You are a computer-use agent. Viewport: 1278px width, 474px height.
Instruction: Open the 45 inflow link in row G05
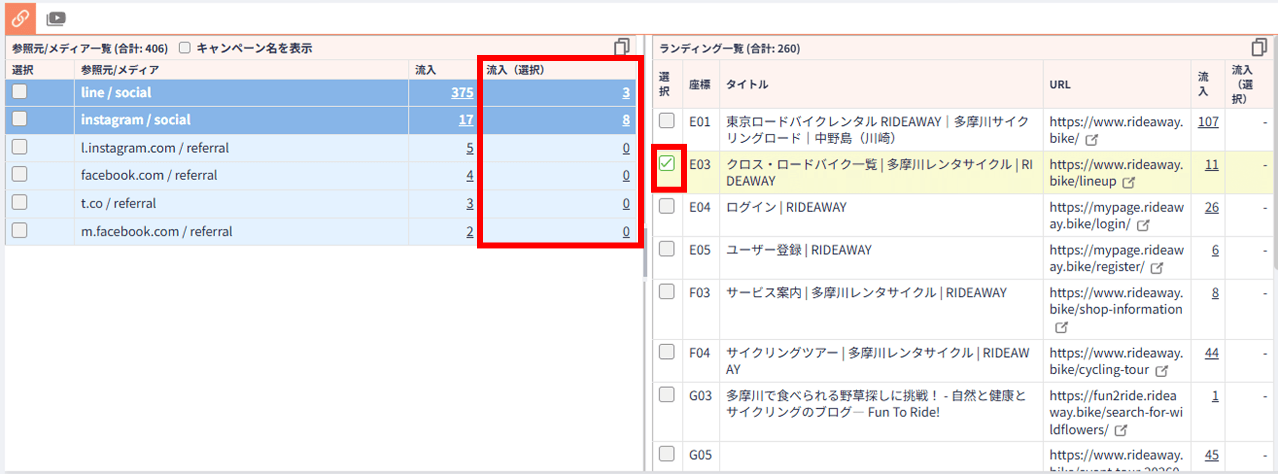click(1212, 455)
